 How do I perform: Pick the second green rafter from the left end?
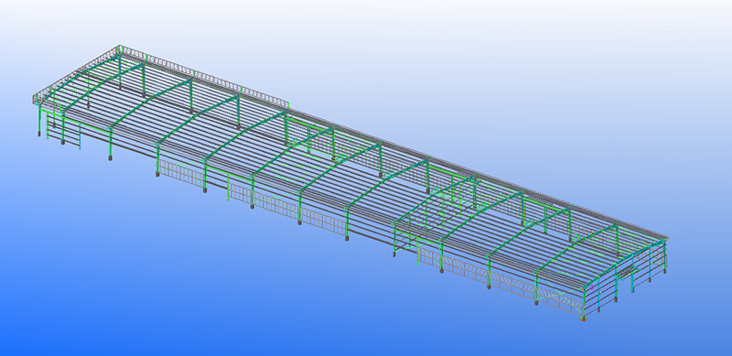(x=125, y=96)
